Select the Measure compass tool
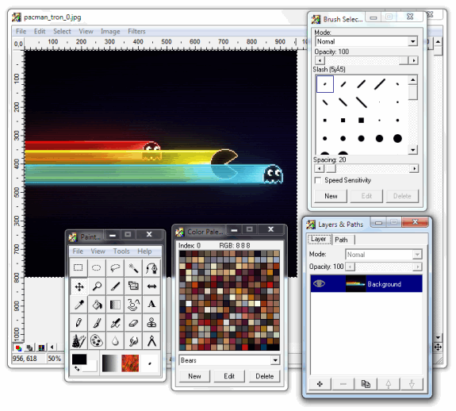 point(151,341)
